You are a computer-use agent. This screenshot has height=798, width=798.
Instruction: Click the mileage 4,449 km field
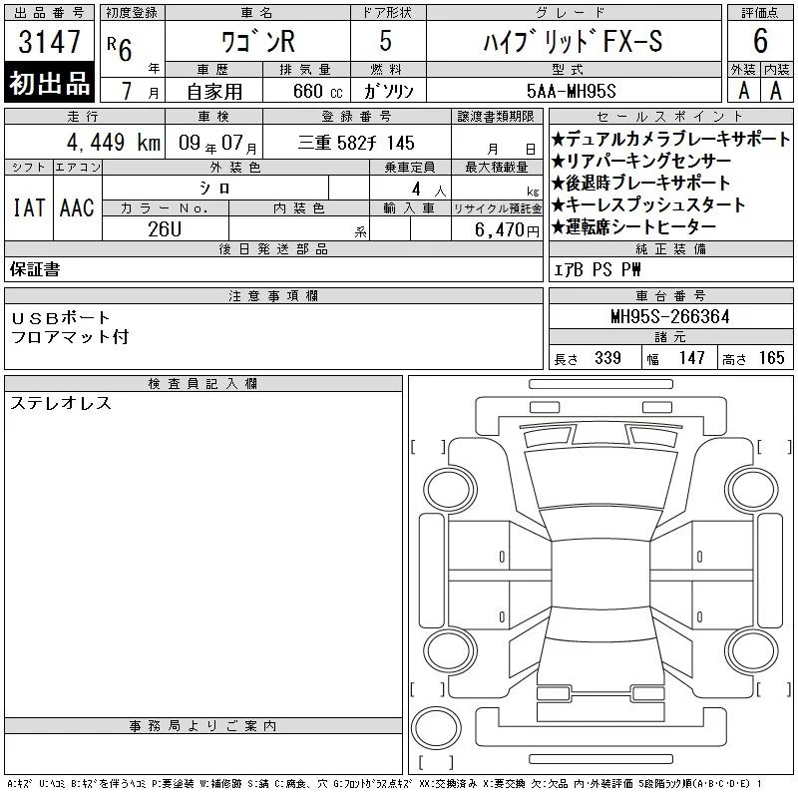pos(85,142)
